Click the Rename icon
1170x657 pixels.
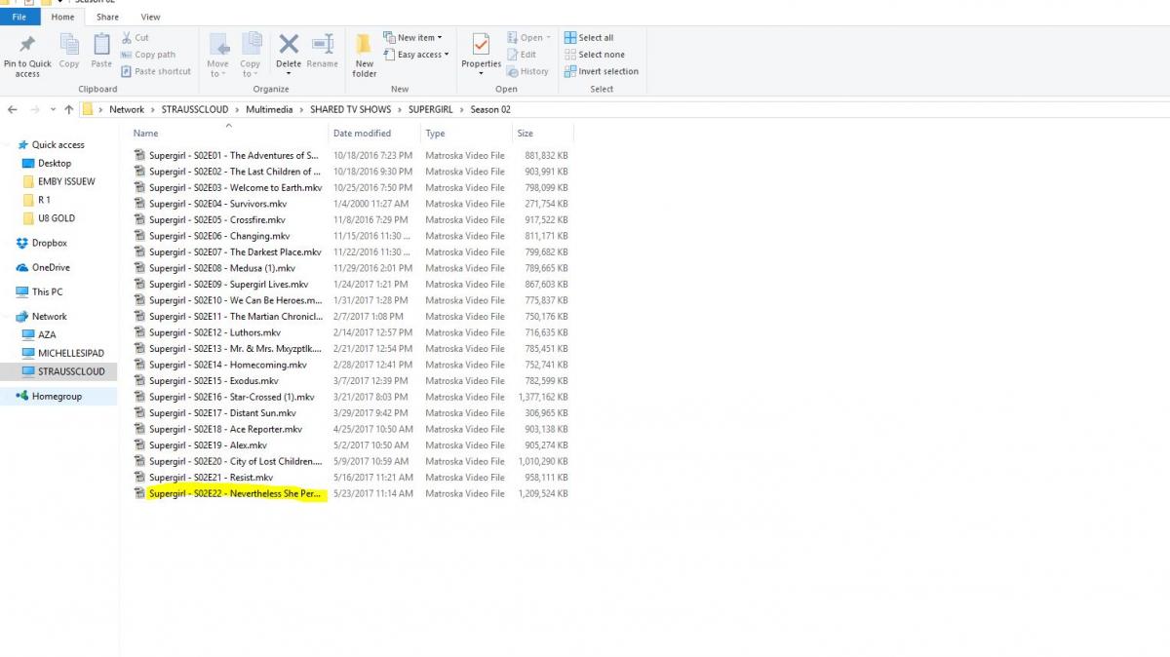(322, 44)
